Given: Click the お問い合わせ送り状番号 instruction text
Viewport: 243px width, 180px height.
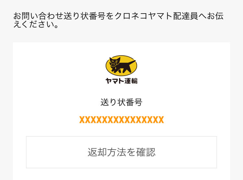Looking at the screenshot, I should pos(60,16).
